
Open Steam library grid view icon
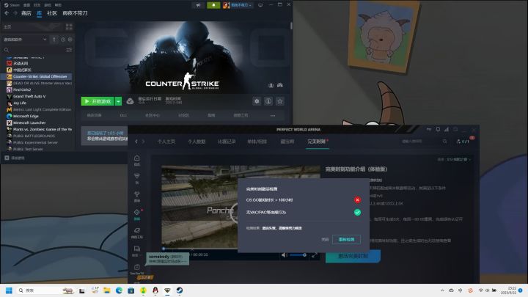(69, 26)
